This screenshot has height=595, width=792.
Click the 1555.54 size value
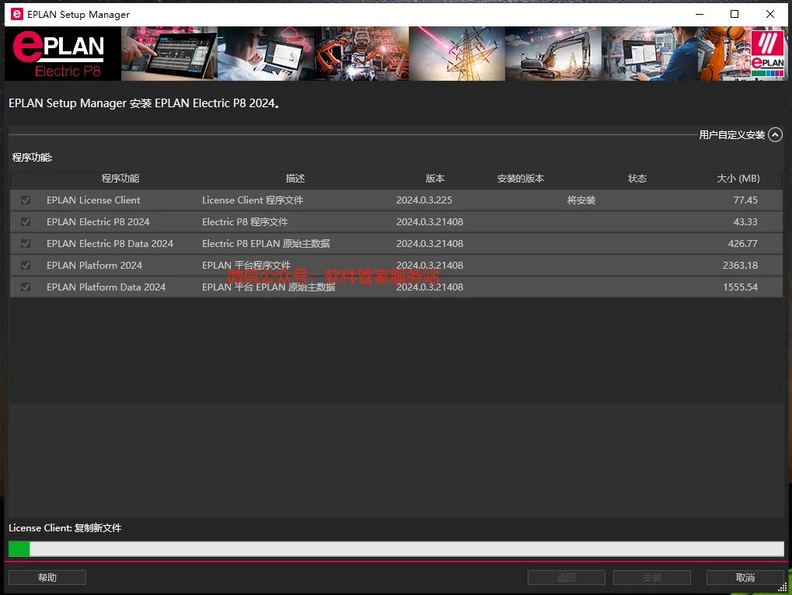(740, 287)
